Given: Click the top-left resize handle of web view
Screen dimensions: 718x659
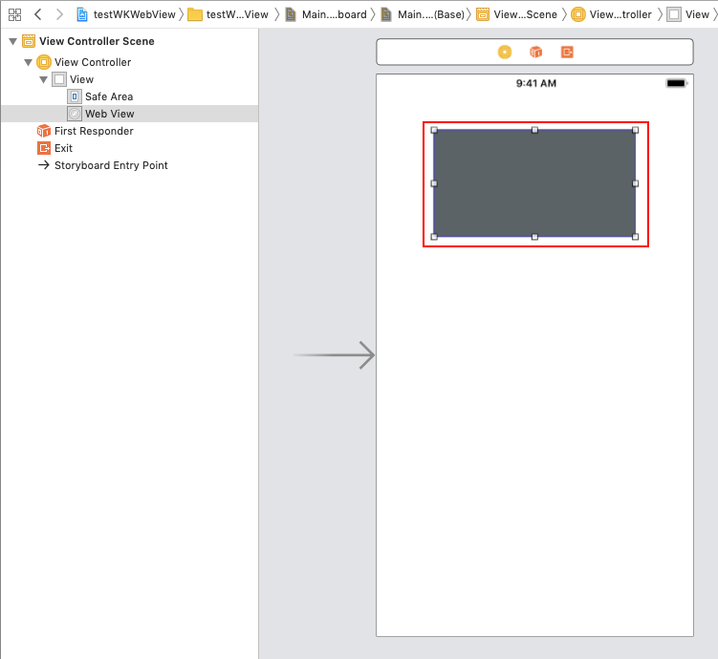Looking at the screenshot, I should click(x=434, y=130).
